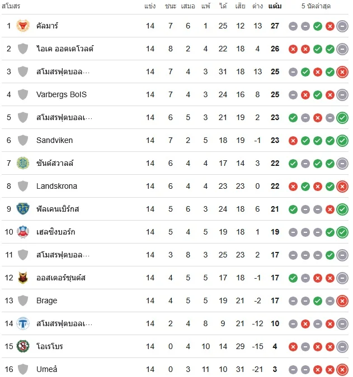
Task: Click the Kalmar club crest icon
Action: [23, 26]
